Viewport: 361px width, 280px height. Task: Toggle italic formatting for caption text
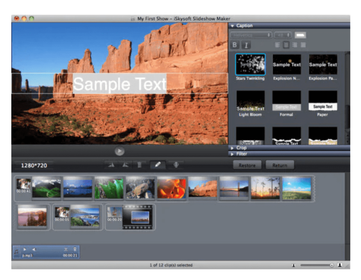pyautogui.click(x=246, y=44)
